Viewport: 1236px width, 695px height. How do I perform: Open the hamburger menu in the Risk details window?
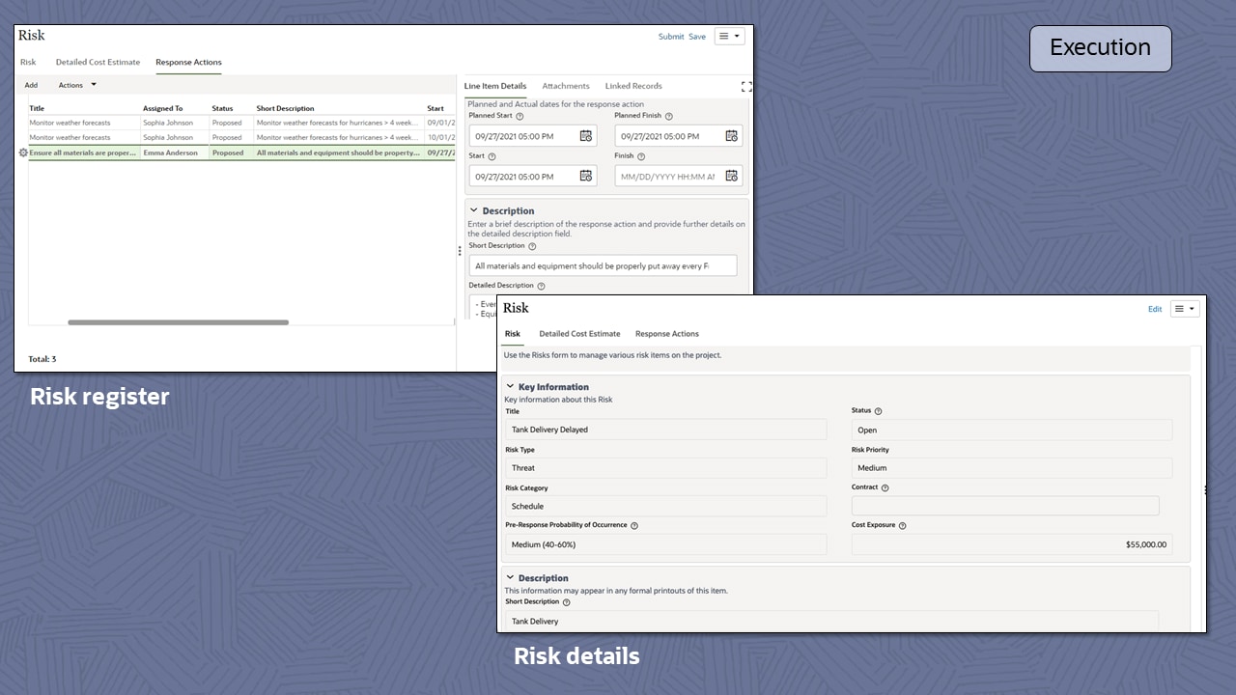(1179, 308)
